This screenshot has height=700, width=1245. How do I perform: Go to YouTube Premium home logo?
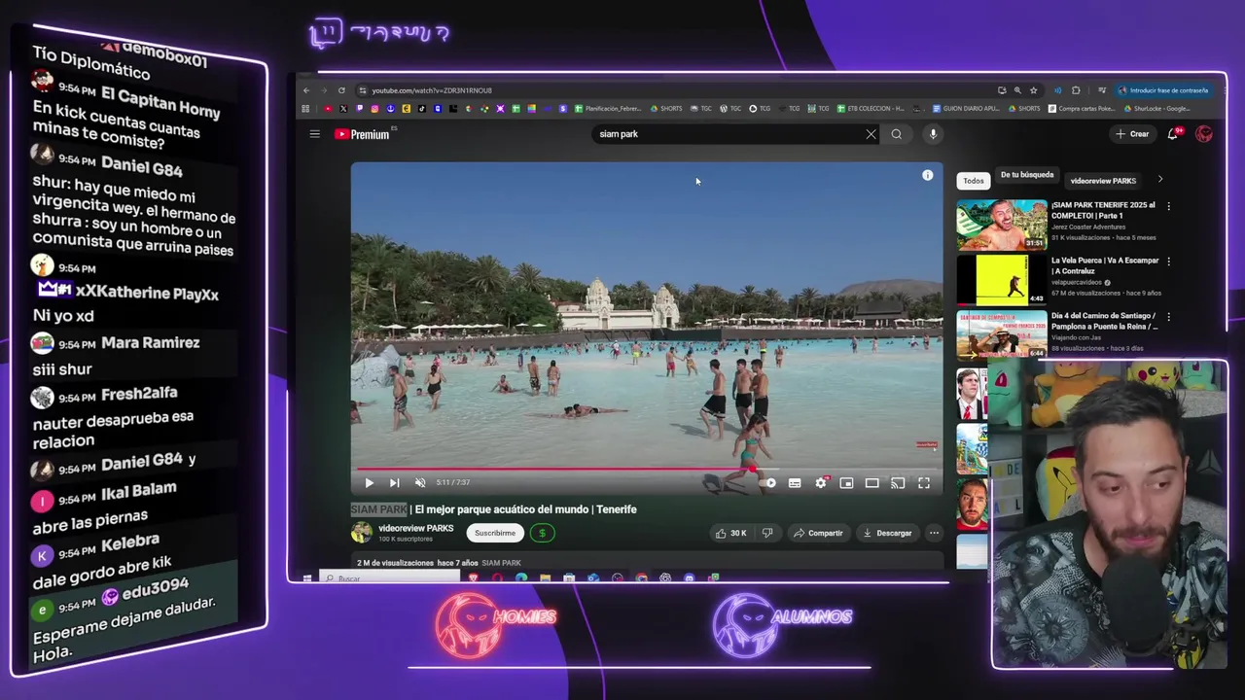coord(362,134)
